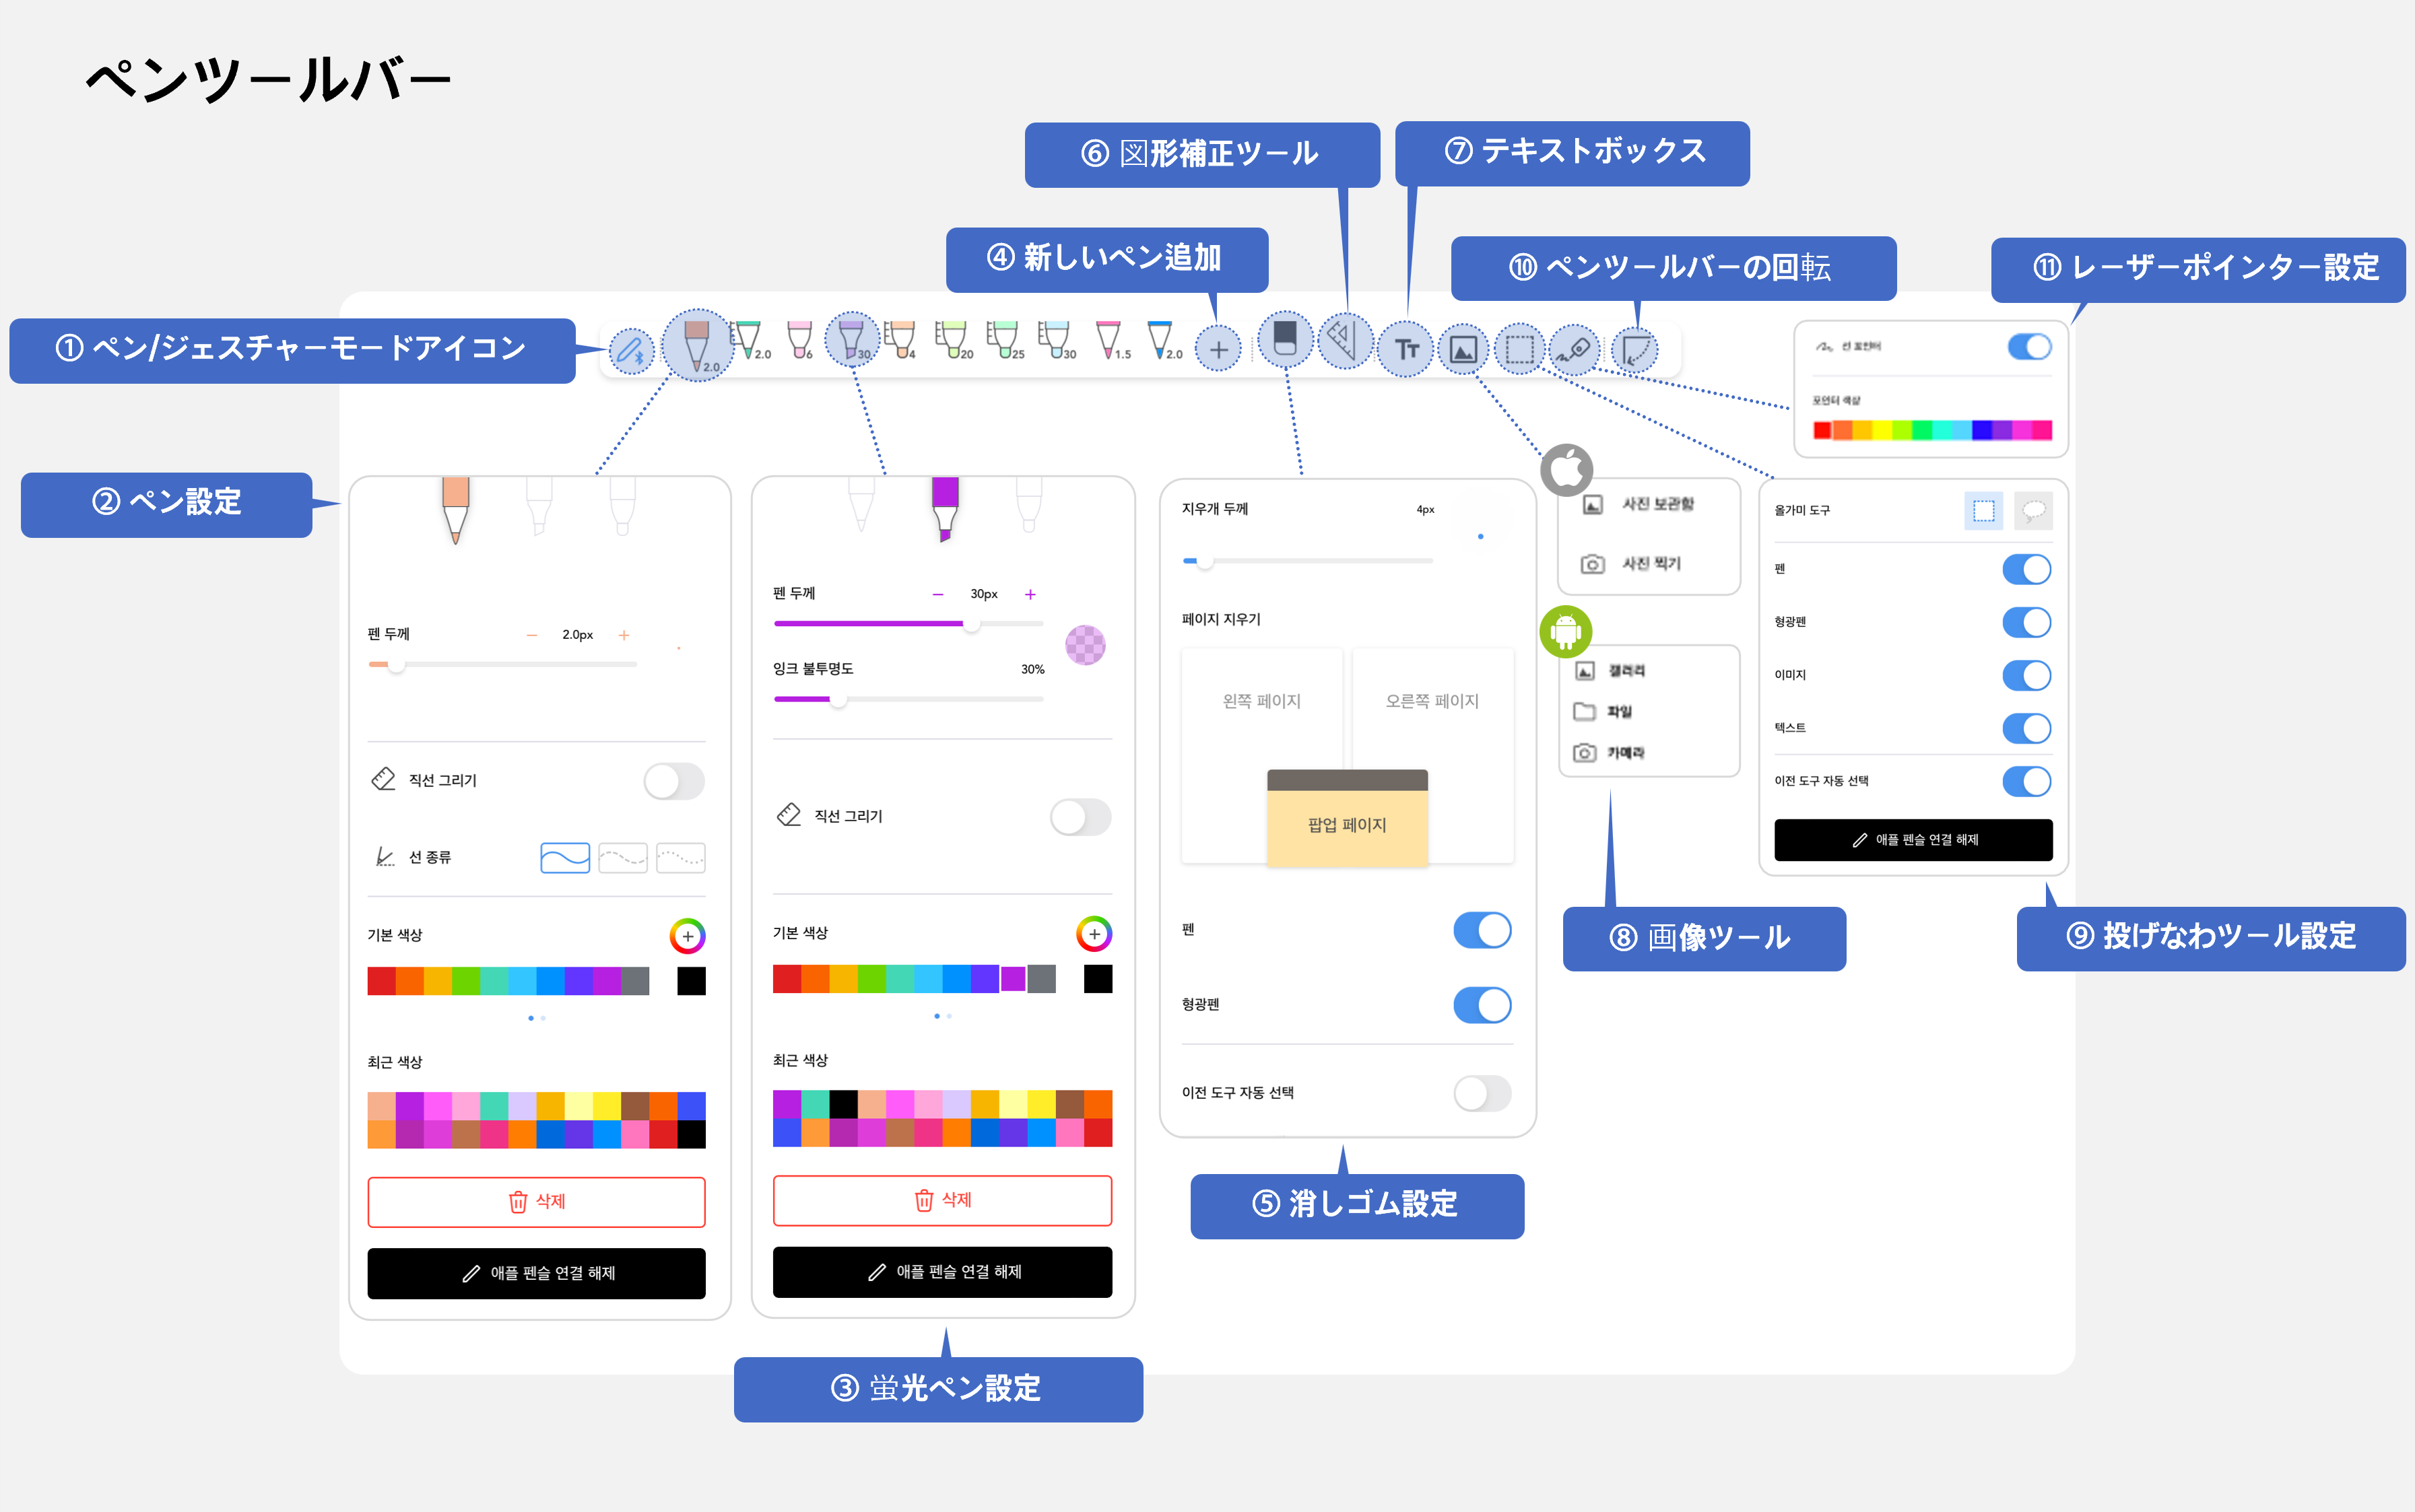Viewport: 2415px width, 1512px height.
Task: Select the pink pen labeled 1.5
Action: (x=1111, y=340)
